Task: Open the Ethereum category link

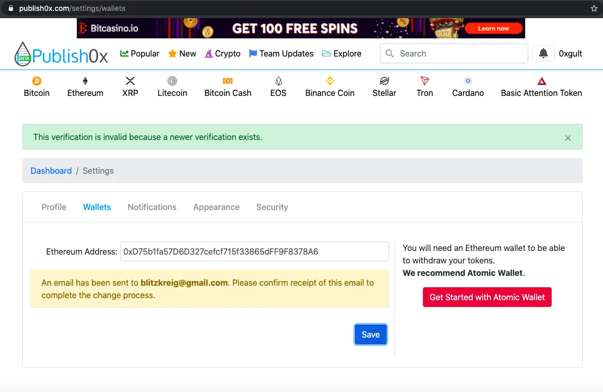Action: click(85, 93)
